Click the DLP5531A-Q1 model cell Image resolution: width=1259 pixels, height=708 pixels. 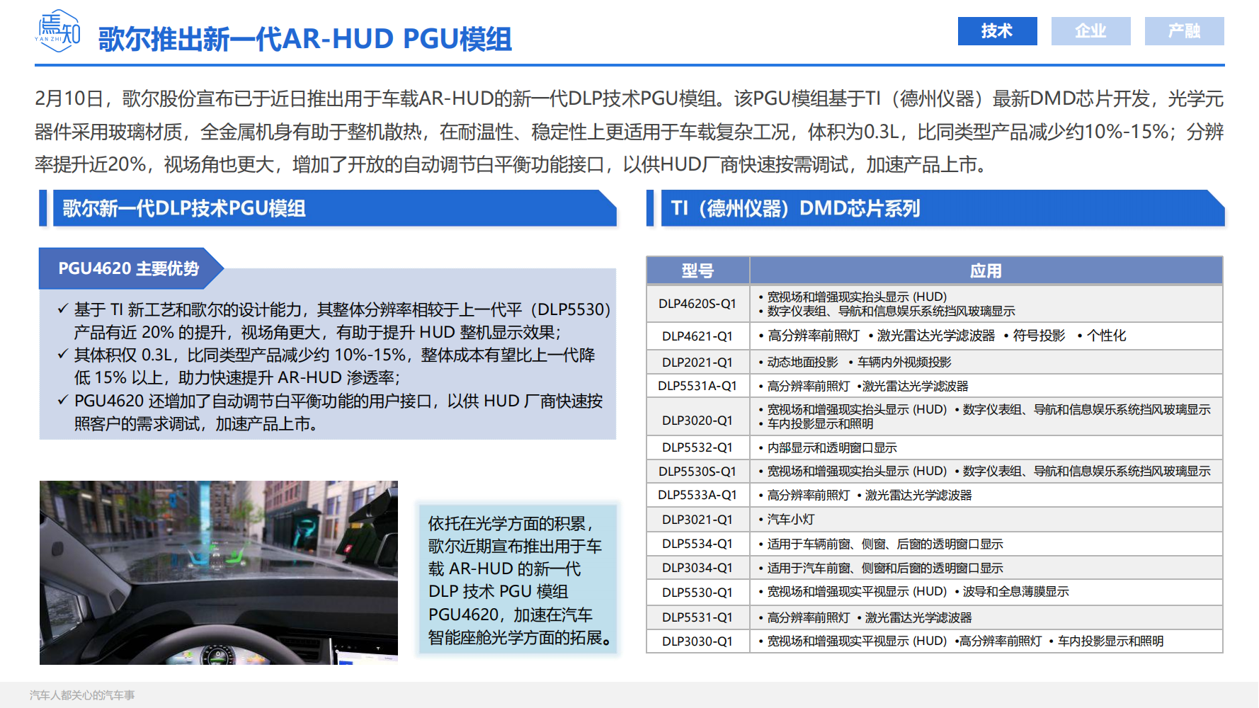coord(697,386)
